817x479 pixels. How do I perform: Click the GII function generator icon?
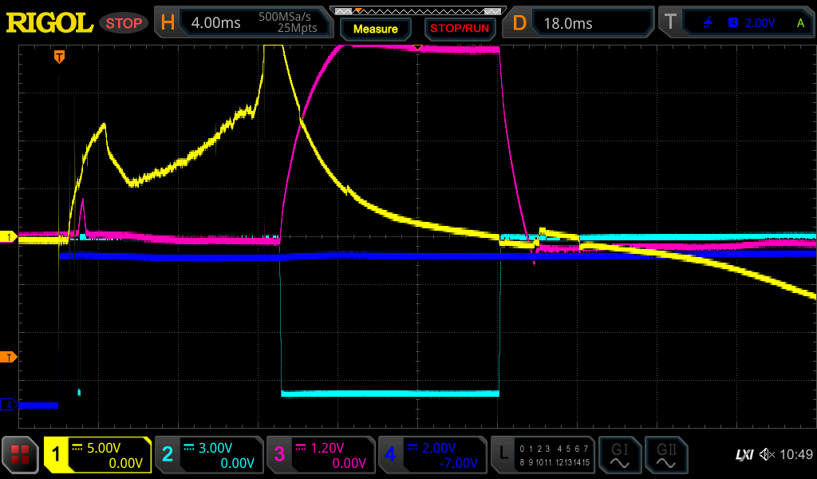(665, 455)
